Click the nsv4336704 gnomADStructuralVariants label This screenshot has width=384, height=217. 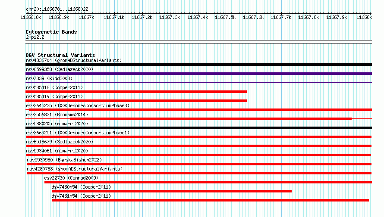point(74,60)
